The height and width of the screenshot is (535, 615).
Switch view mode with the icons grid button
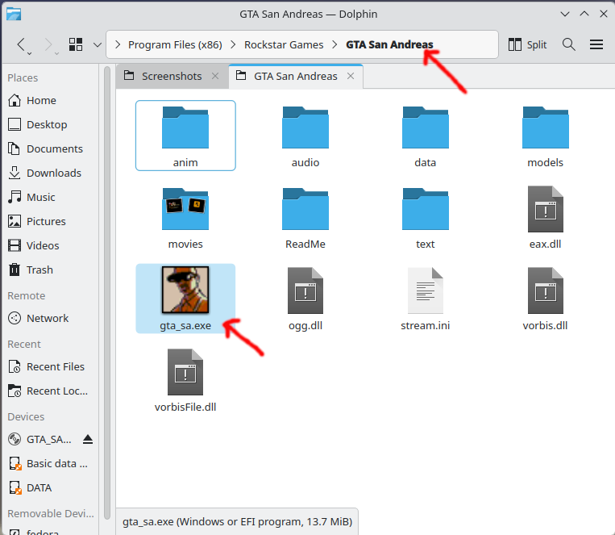pyautogui.click(x=75, y=44)
